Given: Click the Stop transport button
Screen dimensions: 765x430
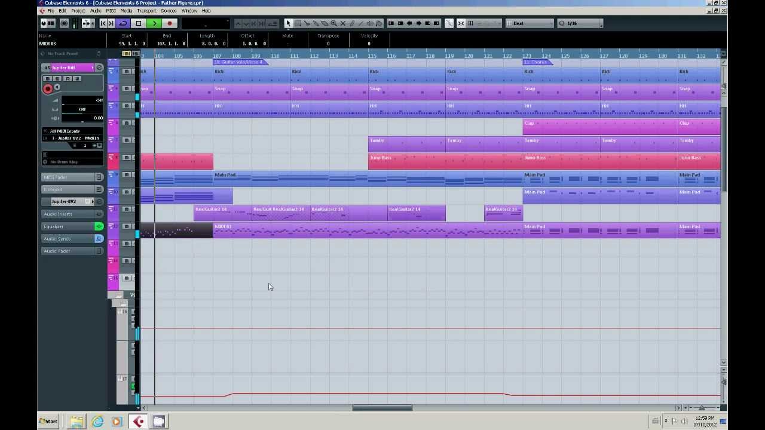Looking at the screenshot, I should pos(139,23).
